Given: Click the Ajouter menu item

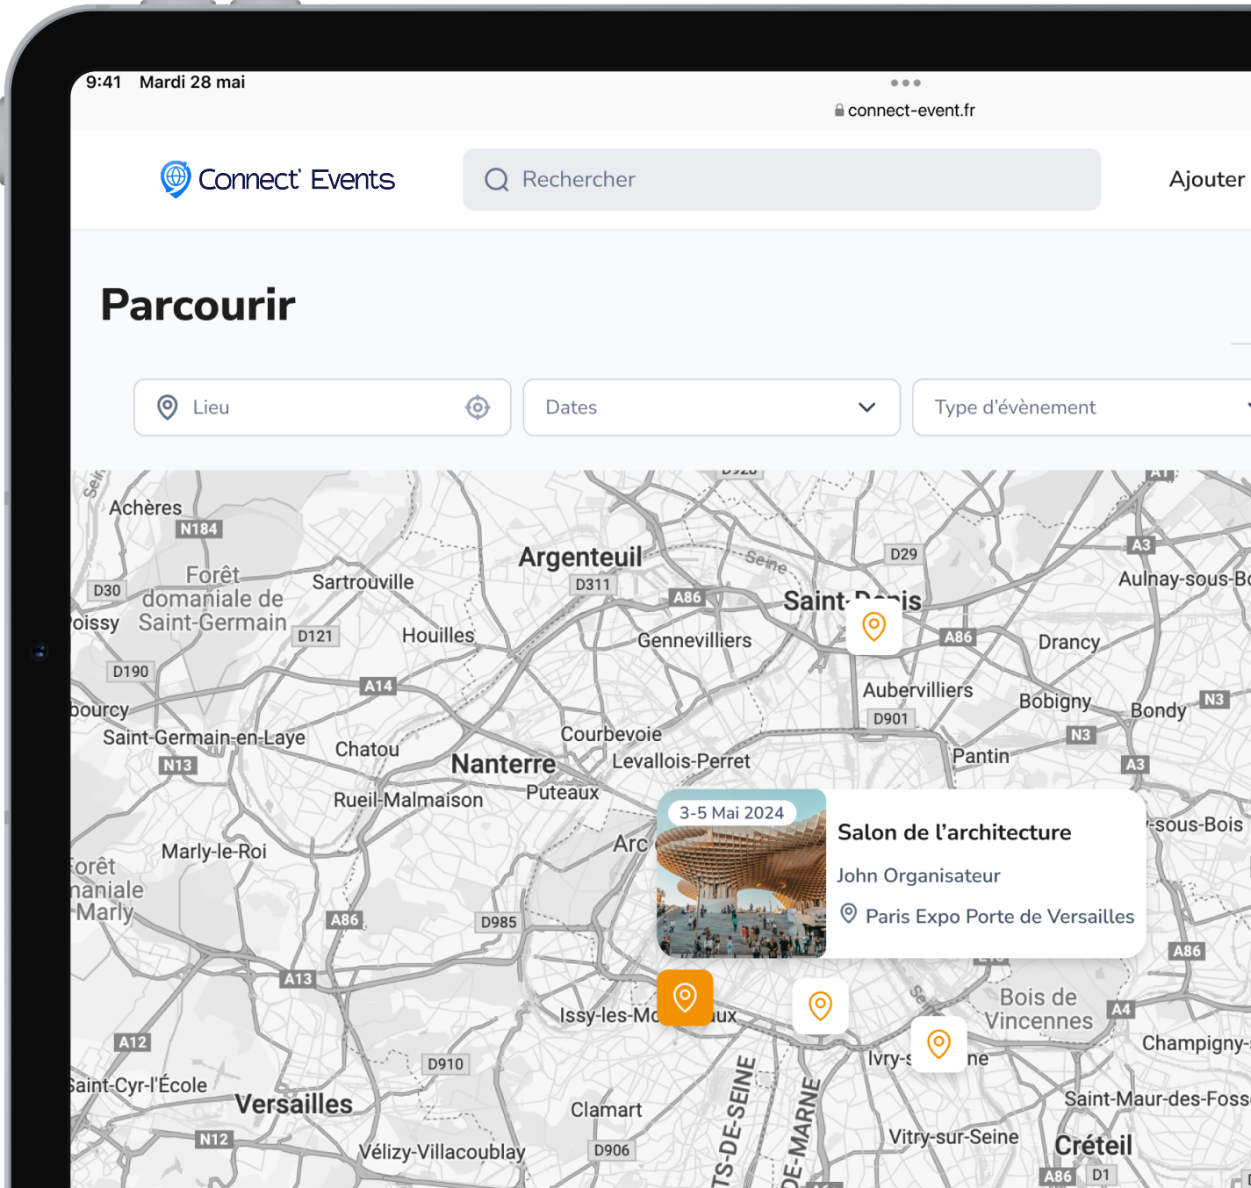Looking at the screenshot, I should click(1206, 180).
